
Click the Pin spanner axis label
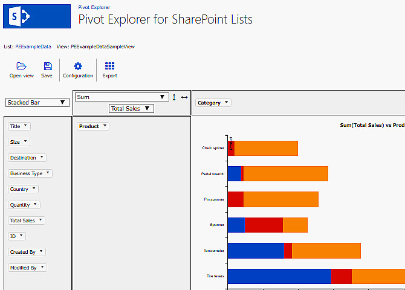click(x=214, y=199)
